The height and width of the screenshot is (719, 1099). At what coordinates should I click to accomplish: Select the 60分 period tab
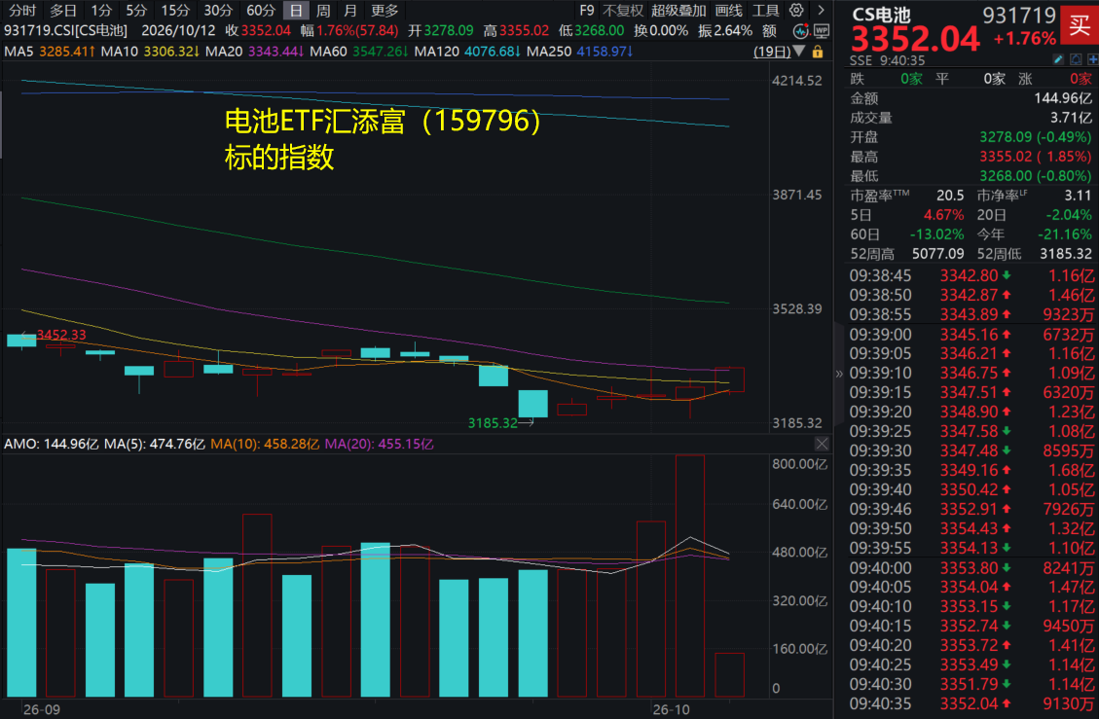(x=261, y=11)
